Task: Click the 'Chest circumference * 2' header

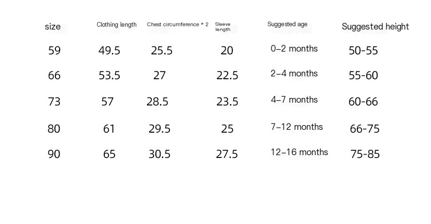Action: click(177, 24)
